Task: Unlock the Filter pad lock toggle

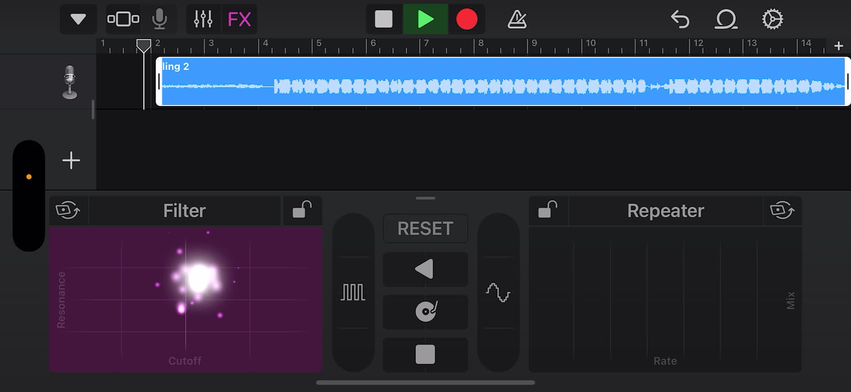Action: click(x=302, y=210)
